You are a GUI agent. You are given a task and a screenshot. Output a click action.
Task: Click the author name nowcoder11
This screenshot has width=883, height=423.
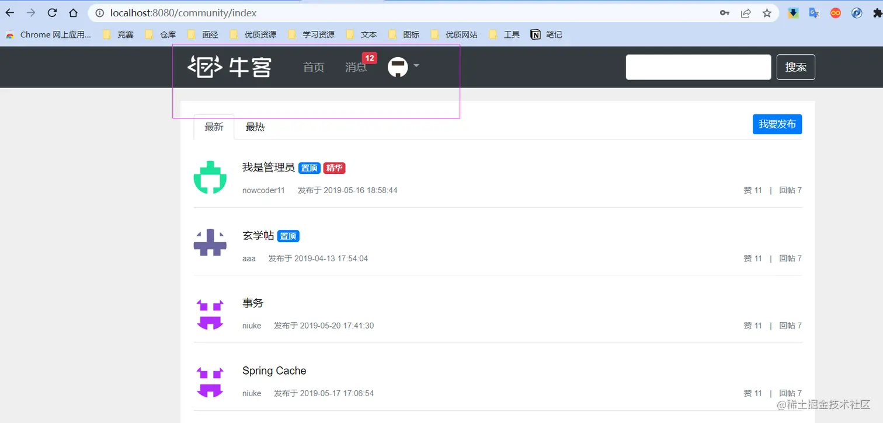263,190
